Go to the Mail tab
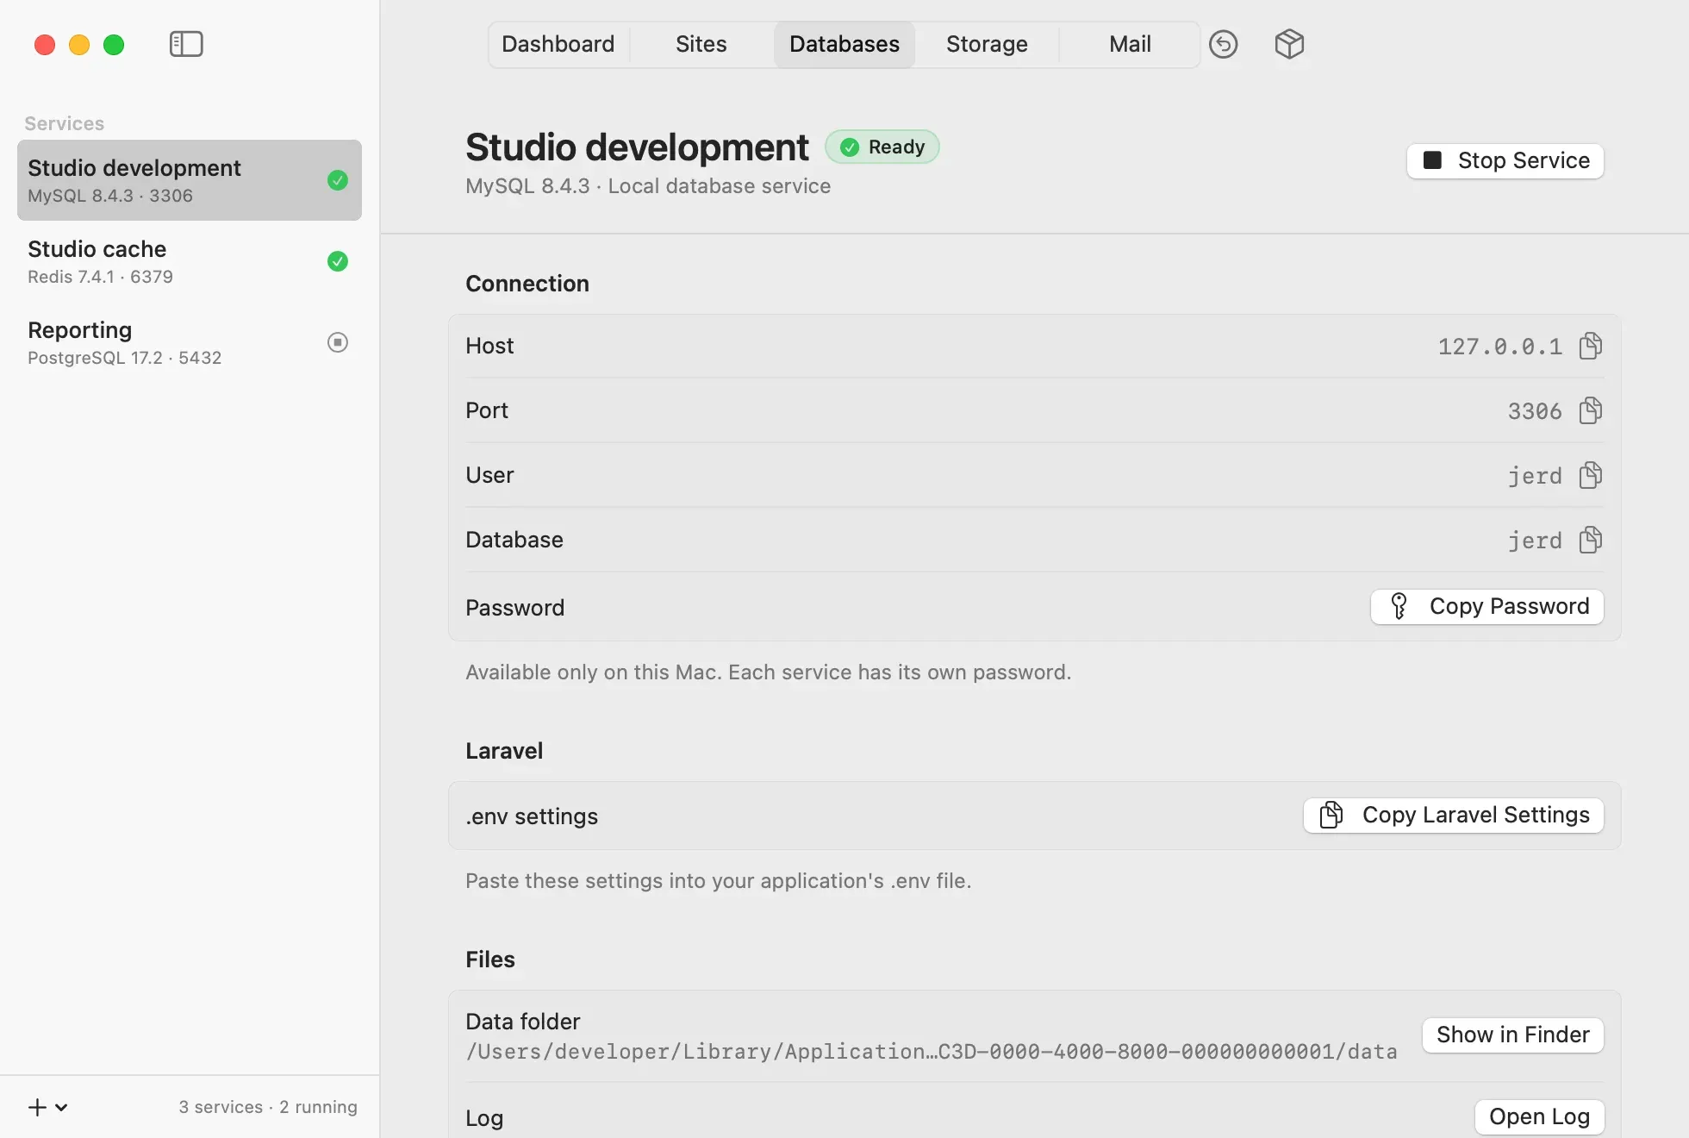1689x1138 pixels. click(1130, 44)
